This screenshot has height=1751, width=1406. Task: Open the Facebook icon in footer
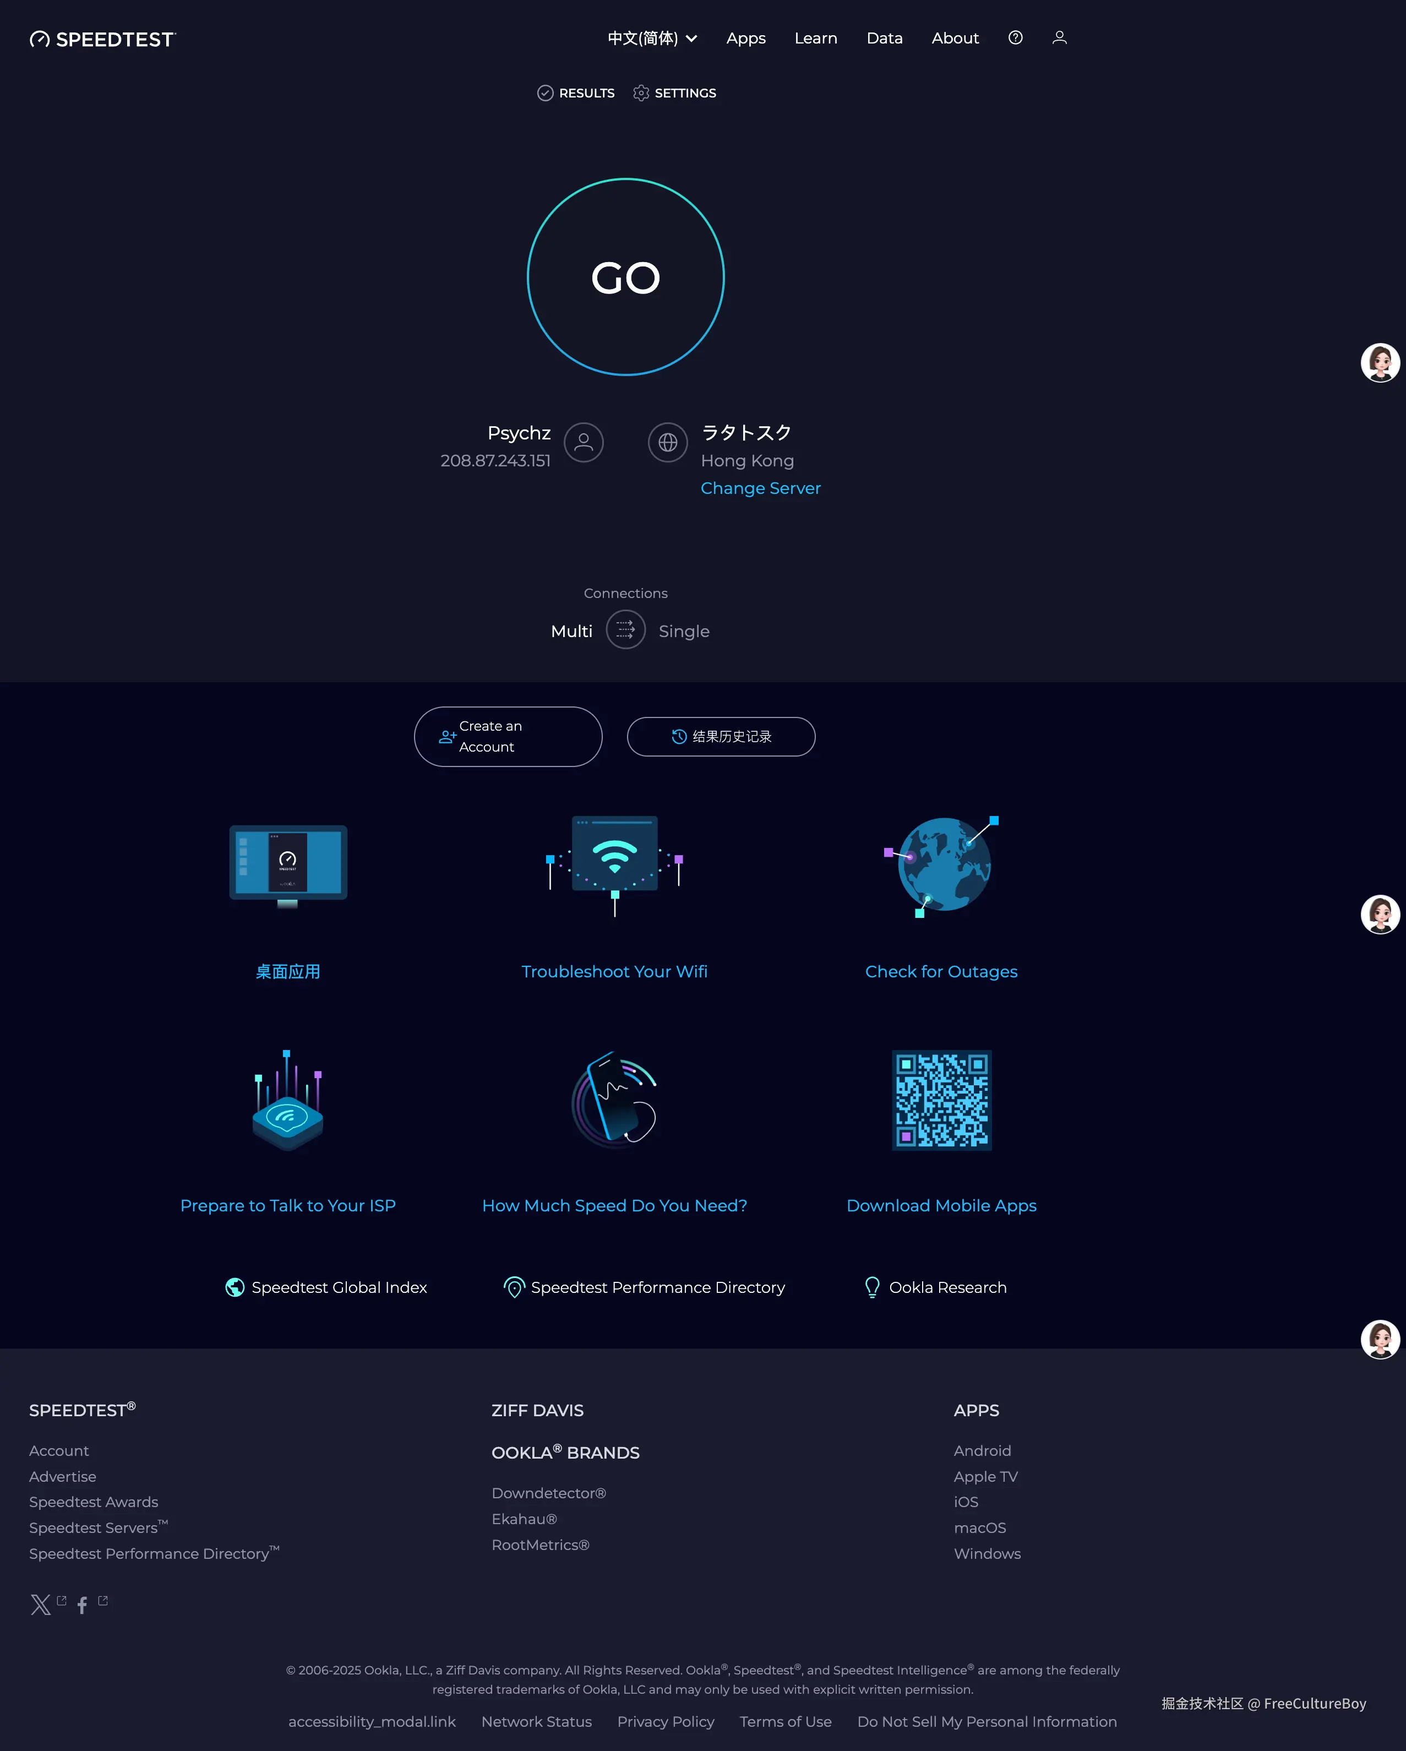click(82, 1605)
